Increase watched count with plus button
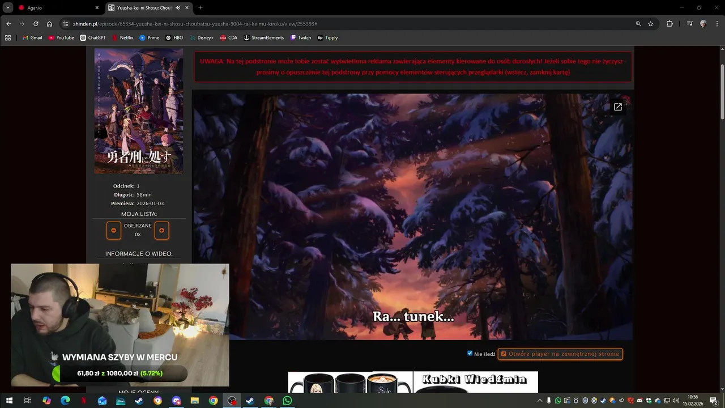The image size is (725, 408). pyautogui.click(x=161, y=230)
